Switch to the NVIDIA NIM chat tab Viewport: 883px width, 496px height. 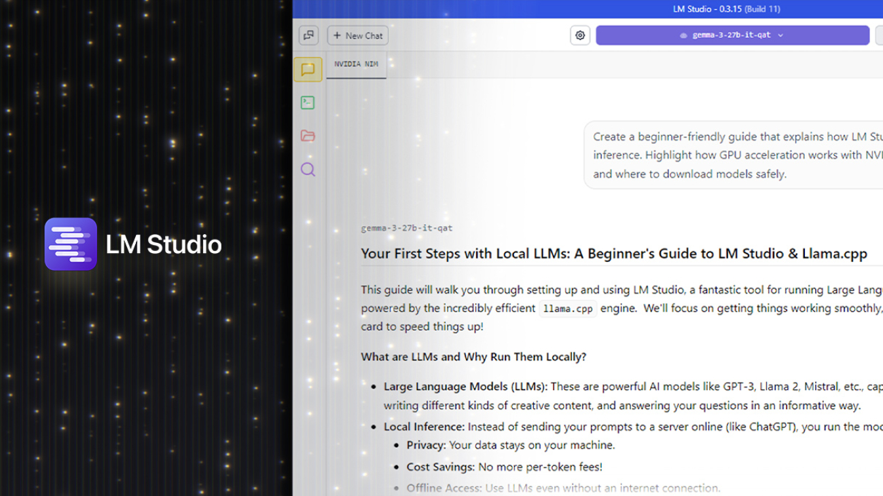click(x=356, y=64)
